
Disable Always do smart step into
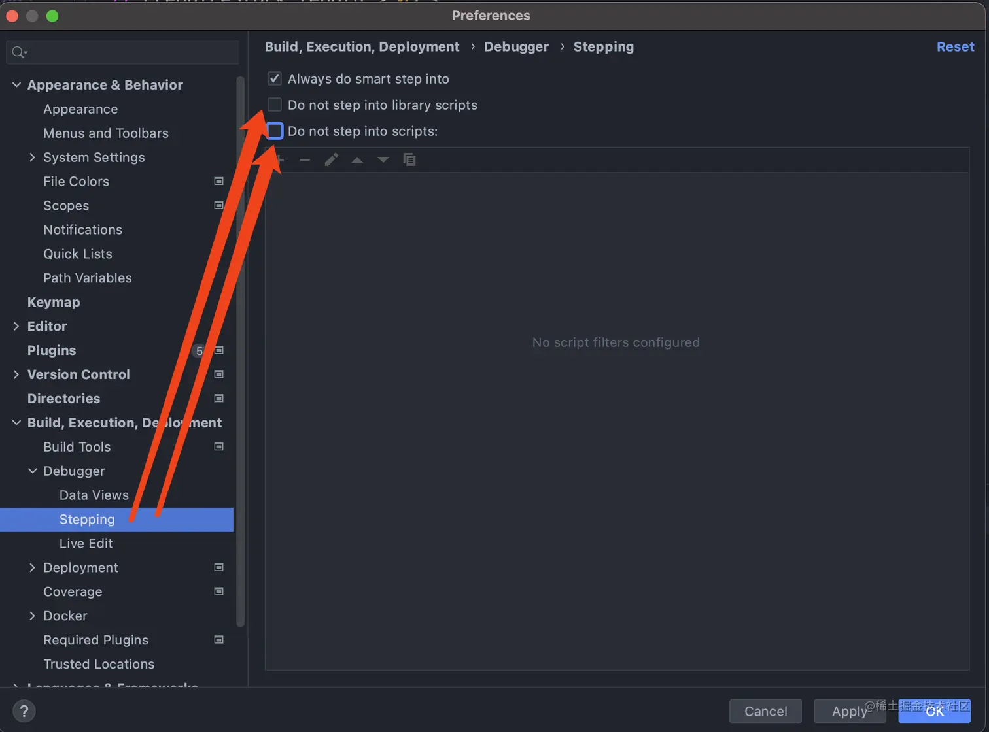coord(275,79)
